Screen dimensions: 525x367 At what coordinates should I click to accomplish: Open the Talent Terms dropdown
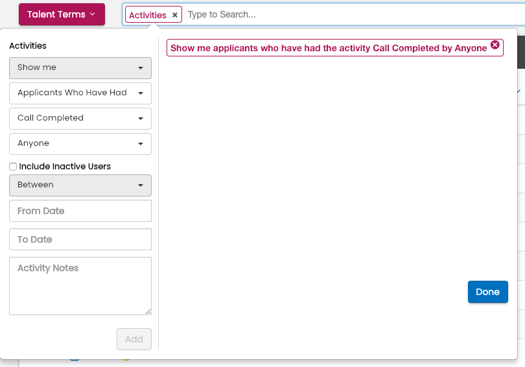pos(62,14)
